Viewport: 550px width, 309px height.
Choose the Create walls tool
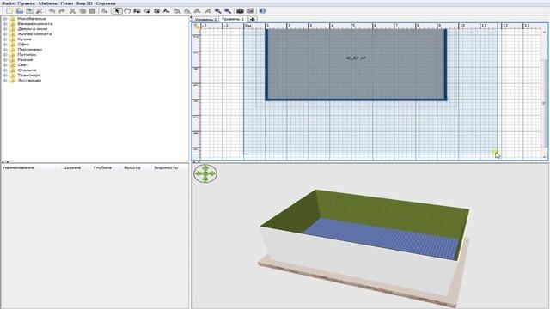[x=137, y=11]
